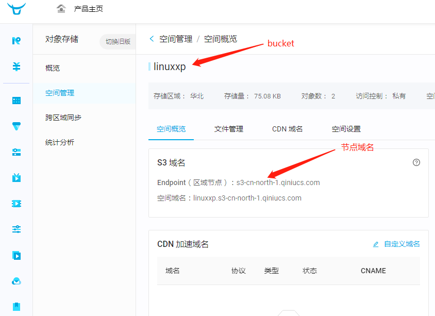Open the funnel-shaped sidebar icon
Screen dimensions: 435x316
(16, 126)
